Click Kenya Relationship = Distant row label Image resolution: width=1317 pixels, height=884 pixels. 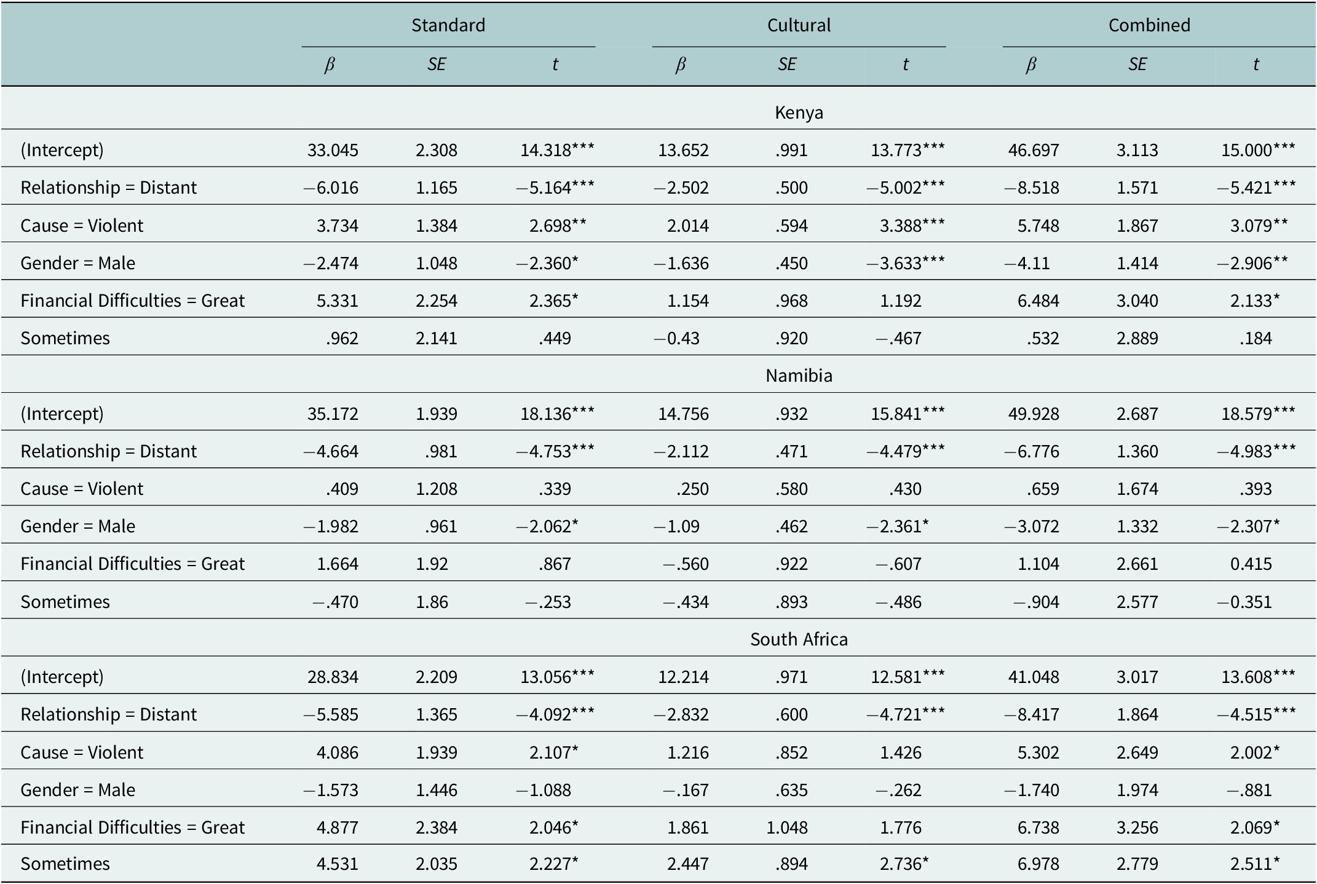109,187
